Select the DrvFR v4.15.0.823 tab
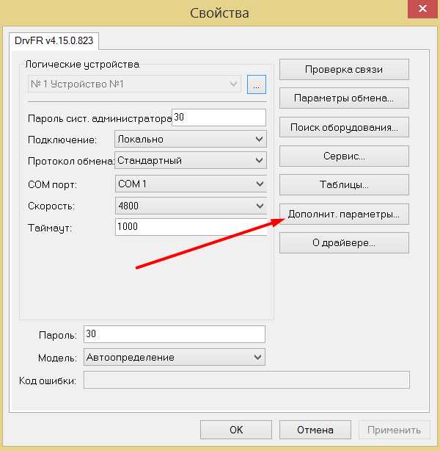 tap(54, 41)
